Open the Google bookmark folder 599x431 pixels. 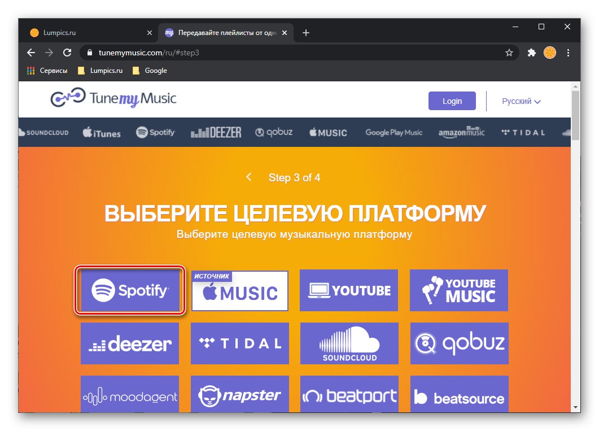[x=150, y=71]
